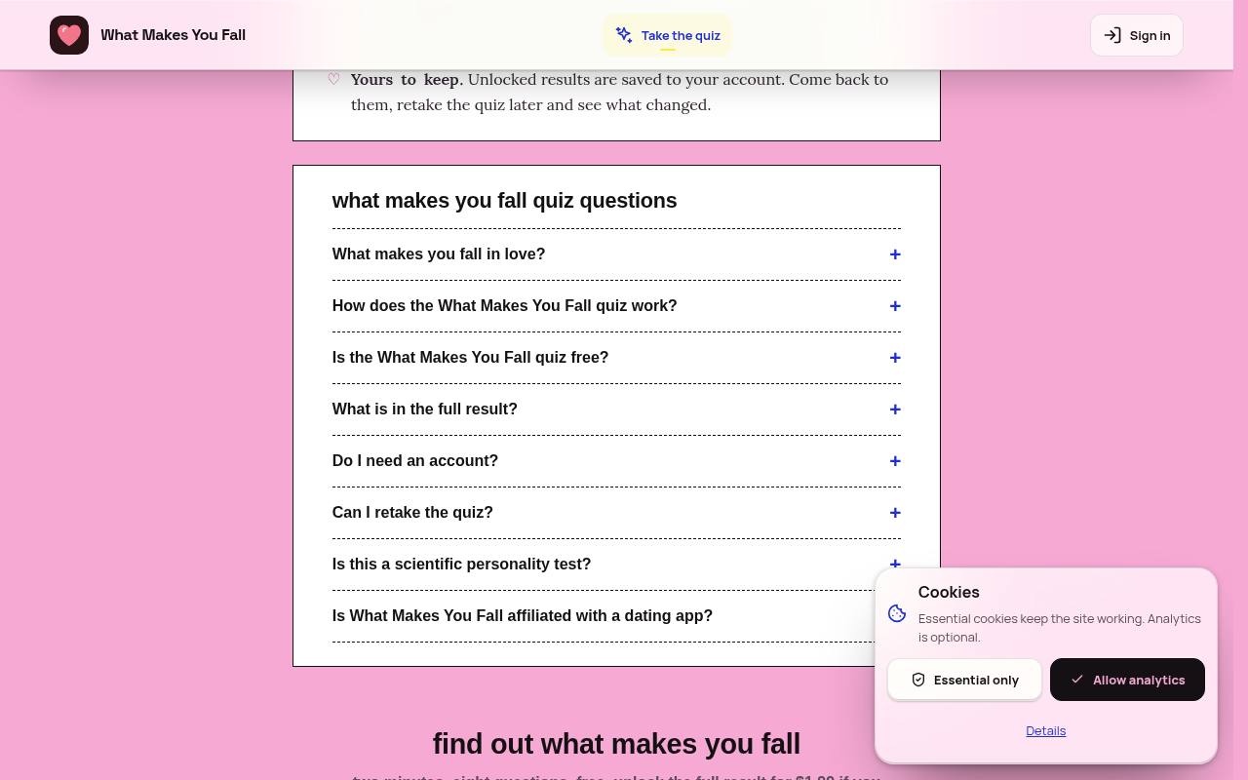The width and height of the screenshot is (1248, 780).
Task: Click the 'find out what makes you fall' heading
Action: click(616, 744)
